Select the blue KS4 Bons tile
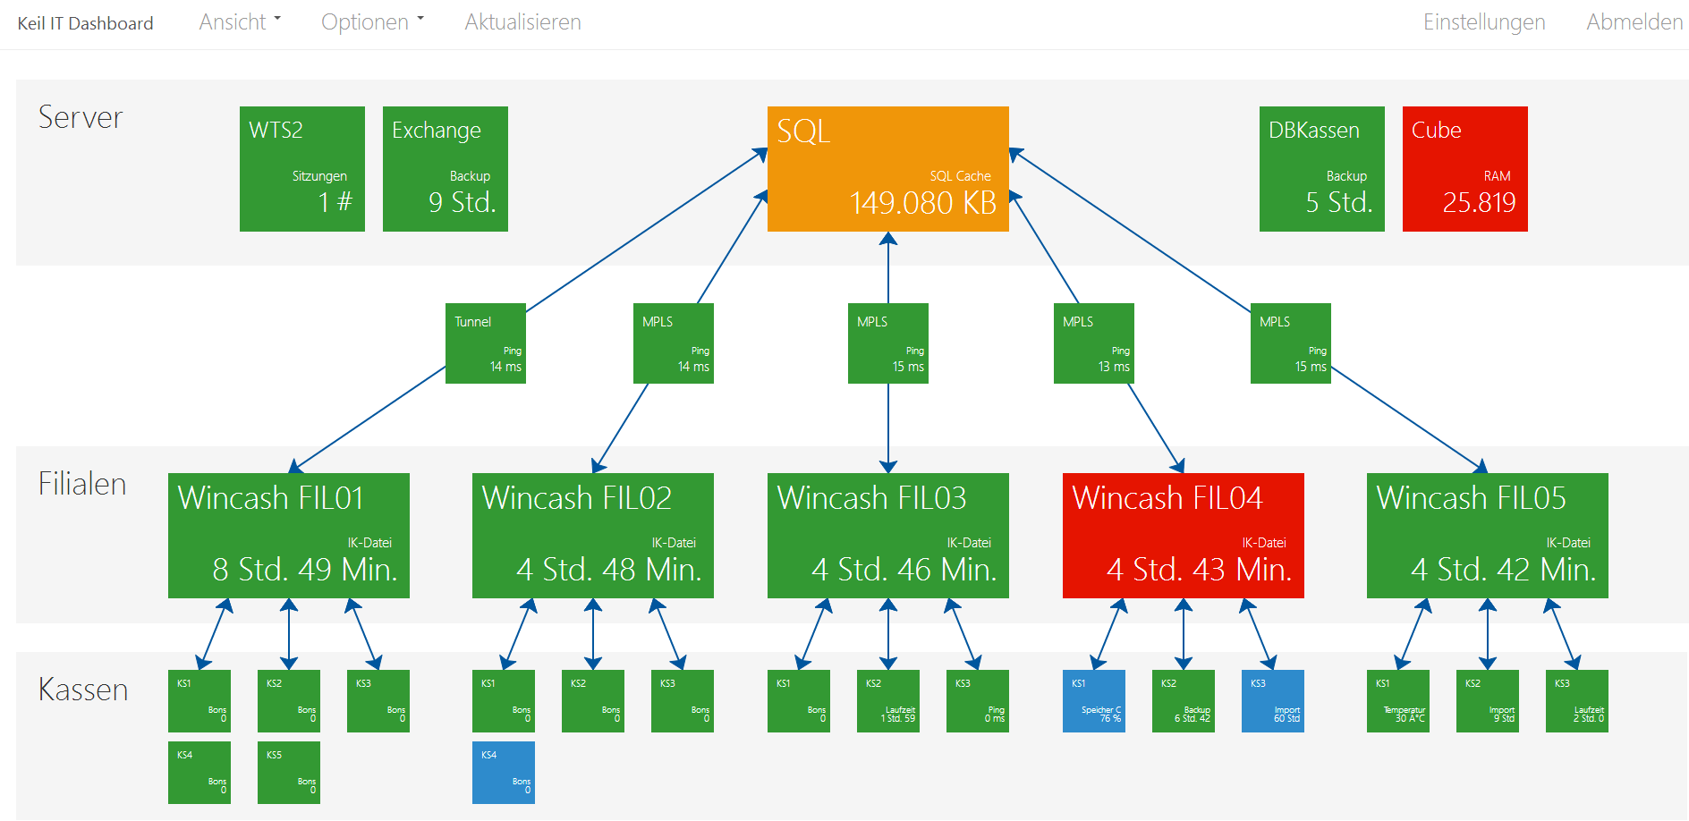Screen dimensions: 1689x821 coord(503,772)
